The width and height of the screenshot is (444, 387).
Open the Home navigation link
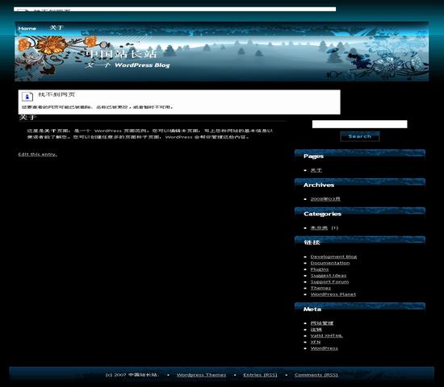tap(27, 28)
